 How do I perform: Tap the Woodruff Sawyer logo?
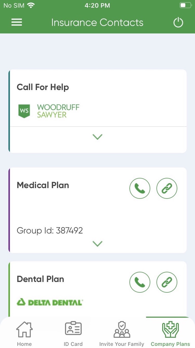[49, 111]
